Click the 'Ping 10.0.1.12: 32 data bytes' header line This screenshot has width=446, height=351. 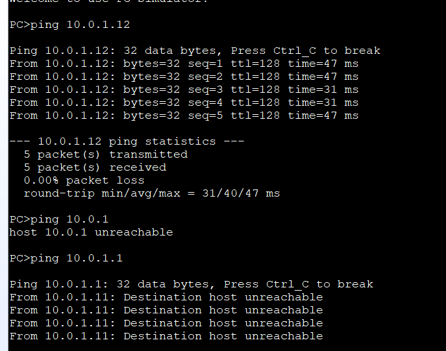pos(195,51)
